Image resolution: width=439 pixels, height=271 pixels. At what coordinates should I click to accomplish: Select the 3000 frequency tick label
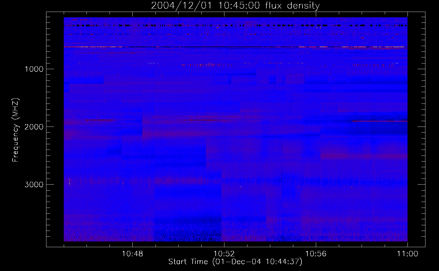(34, 185)
